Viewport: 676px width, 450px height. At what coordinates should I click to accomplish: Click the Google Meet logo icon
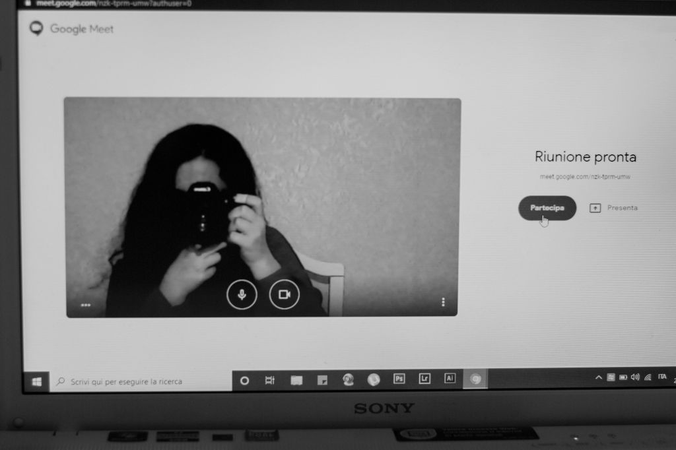click(x=37, y=28)
